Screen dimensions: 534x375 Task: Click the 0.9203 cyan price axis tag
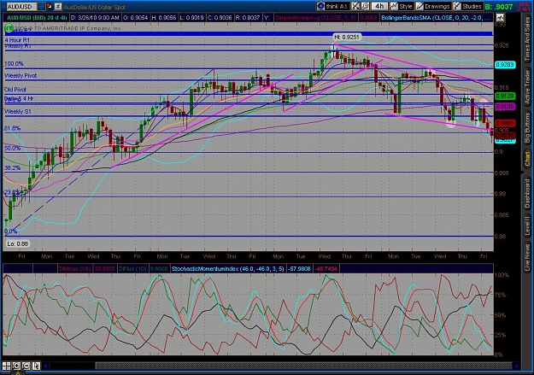(505, 65)
